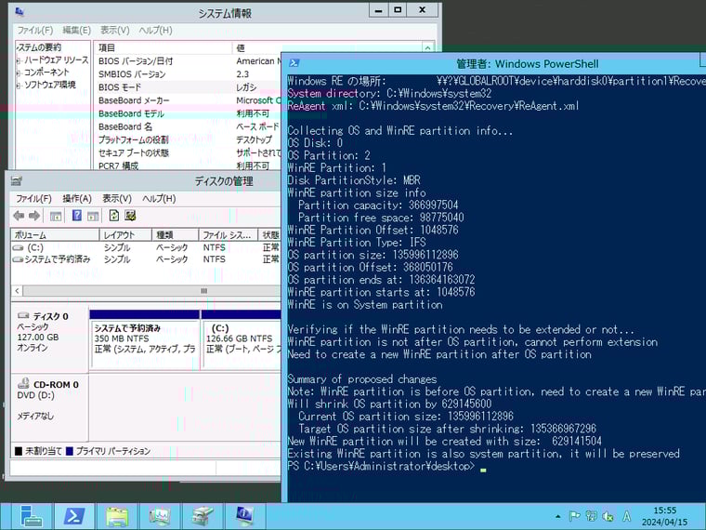Open ファイル(F) menu in System Information

[x=35, y=30]
